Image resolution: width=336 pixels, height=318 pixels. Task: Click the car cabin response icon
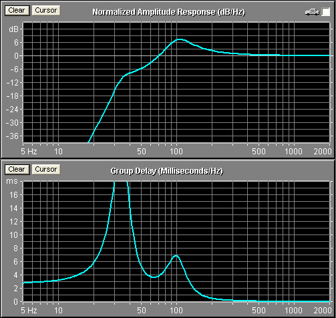tap(312, 12)
